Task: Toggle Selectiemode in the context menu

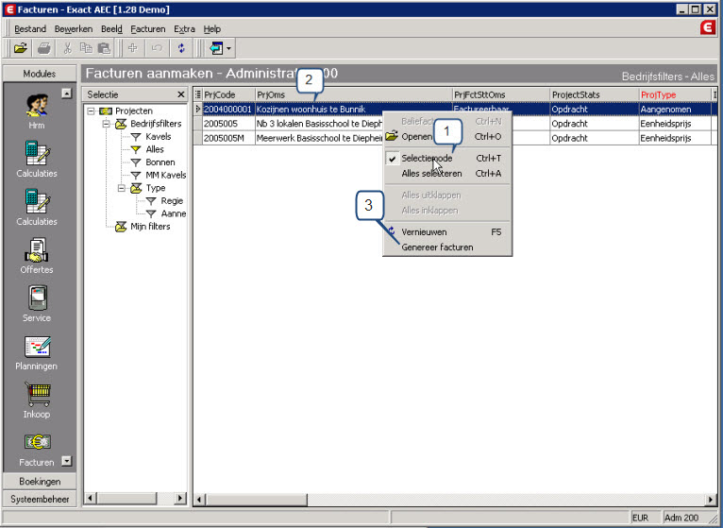Action: click(447, 159)
